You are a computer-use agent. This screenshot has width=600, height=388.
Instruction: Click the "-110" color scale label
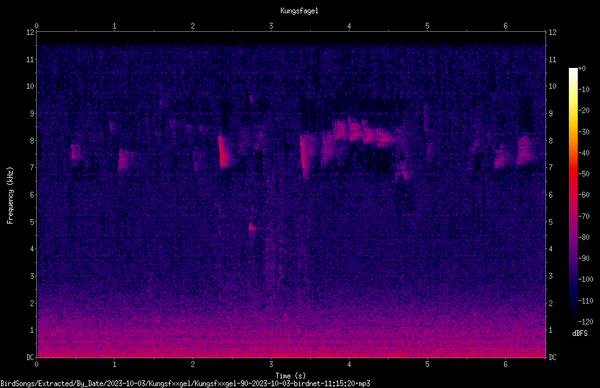(585, 301)
